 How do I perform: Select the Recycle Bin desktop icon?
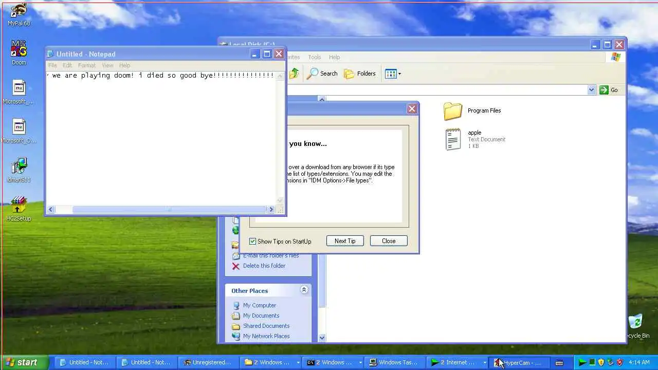coord(636,326)
